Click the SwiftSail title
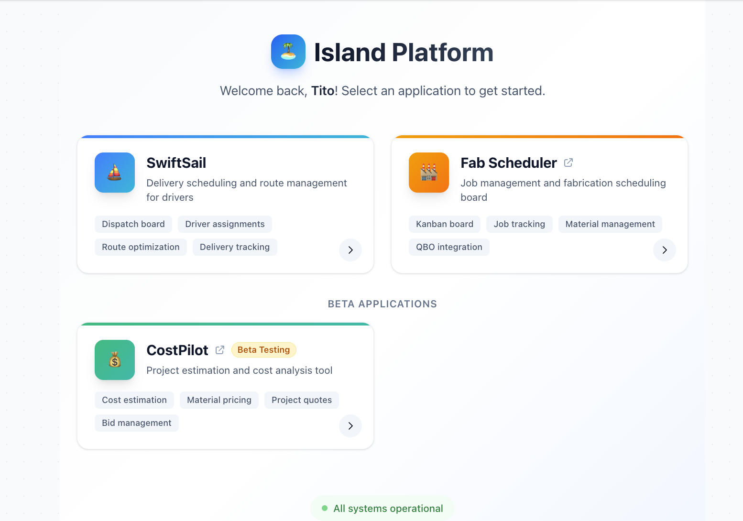The height and width of the screenshot is (521, 743). 176,163
